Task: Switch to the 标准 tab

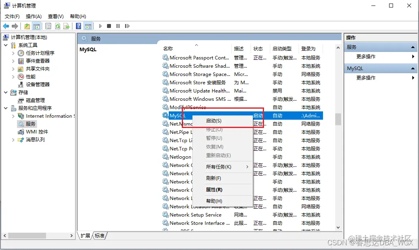Action: [x=100, y=235]
